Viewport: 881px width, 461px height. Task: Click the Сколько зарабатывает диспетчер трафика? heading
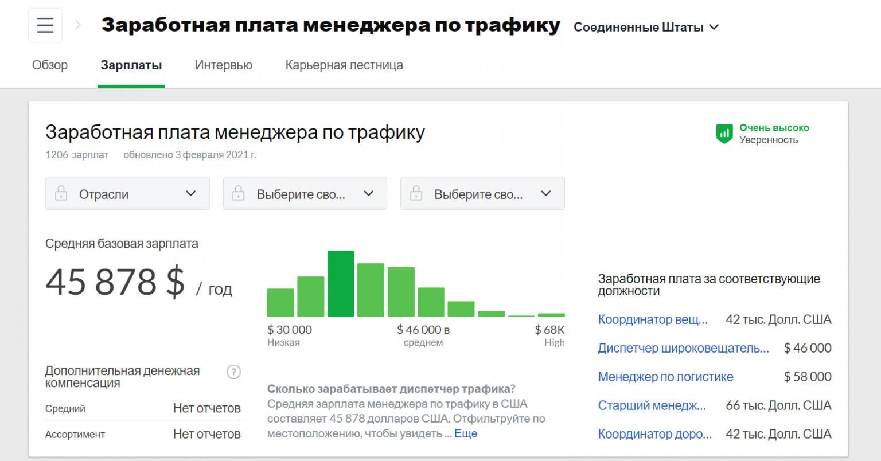(392, 389)
